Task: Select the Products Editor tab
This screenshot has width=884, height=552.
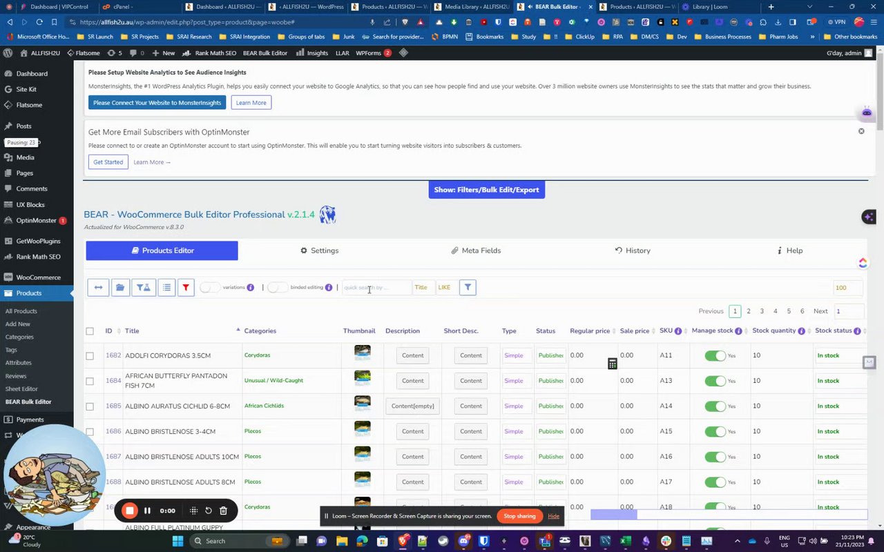Action: tap(162, 250)
